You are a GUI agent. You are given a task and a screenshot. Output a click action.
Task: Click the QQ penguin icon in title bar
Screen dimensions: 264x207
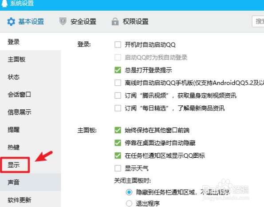coord(4,4)
